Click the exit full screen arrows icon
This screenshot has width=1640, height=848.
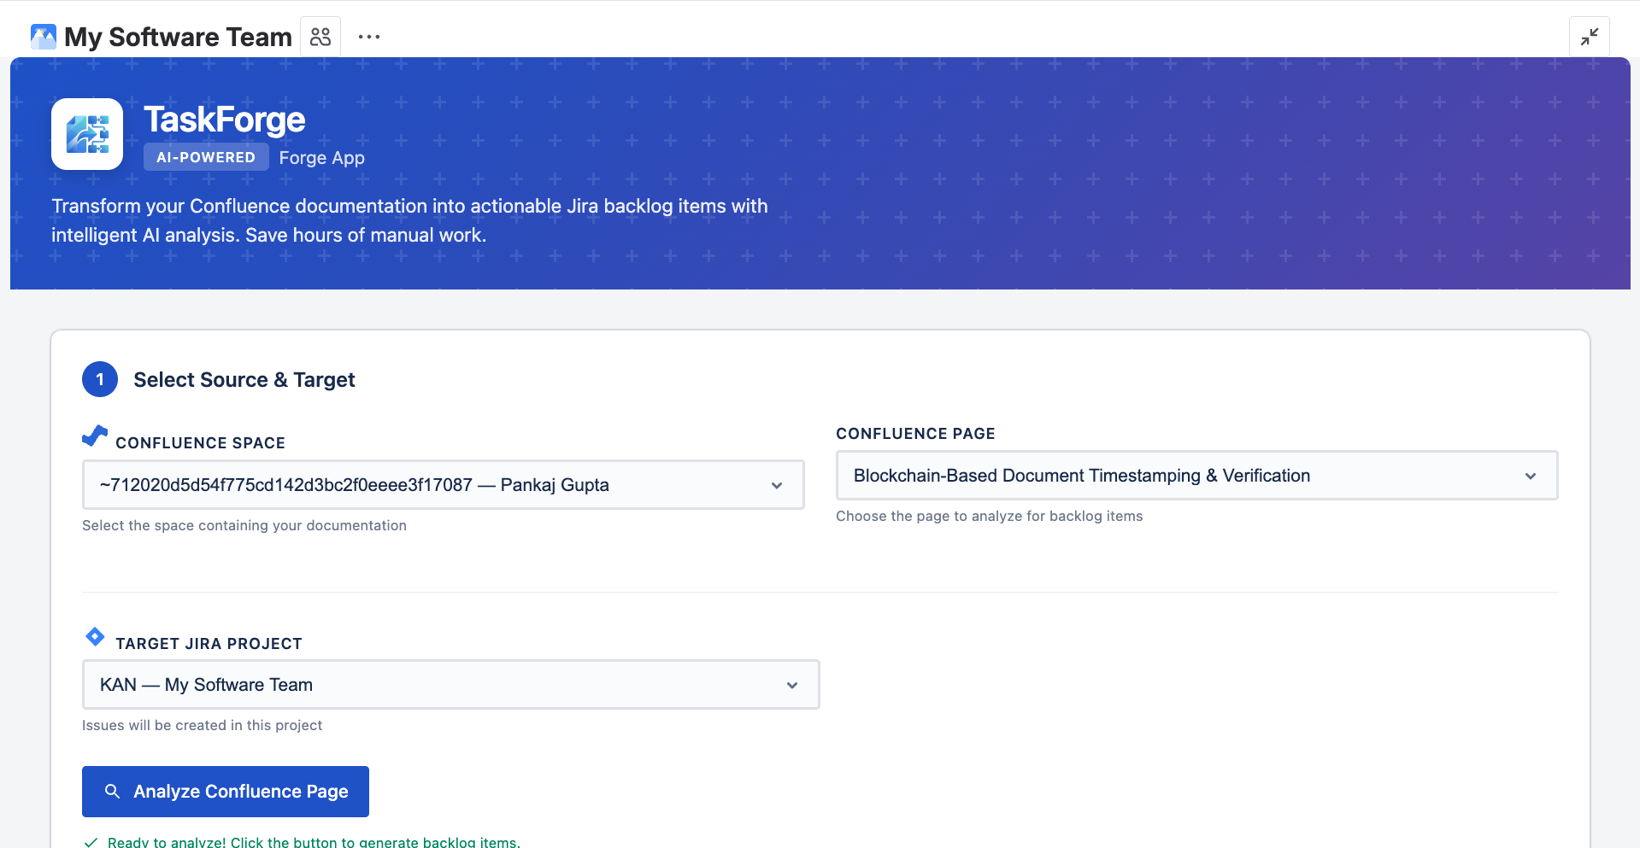1589,37
